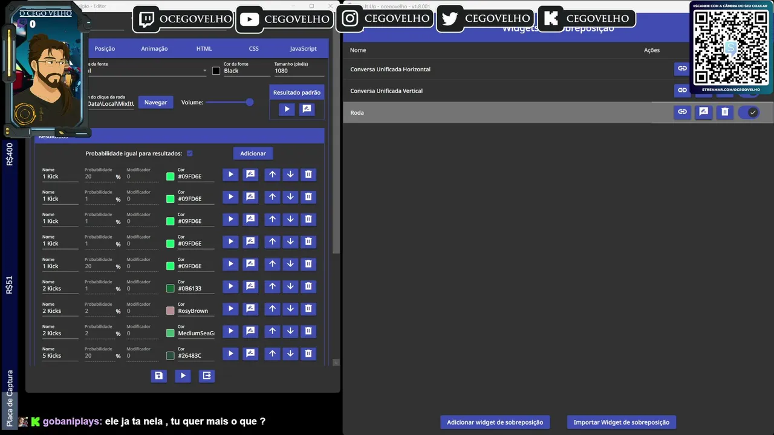The height and width of the screenshot is (435, 774).
Task: Click Importar Widget de sobreposição
Action: click(x=622, y=422)
